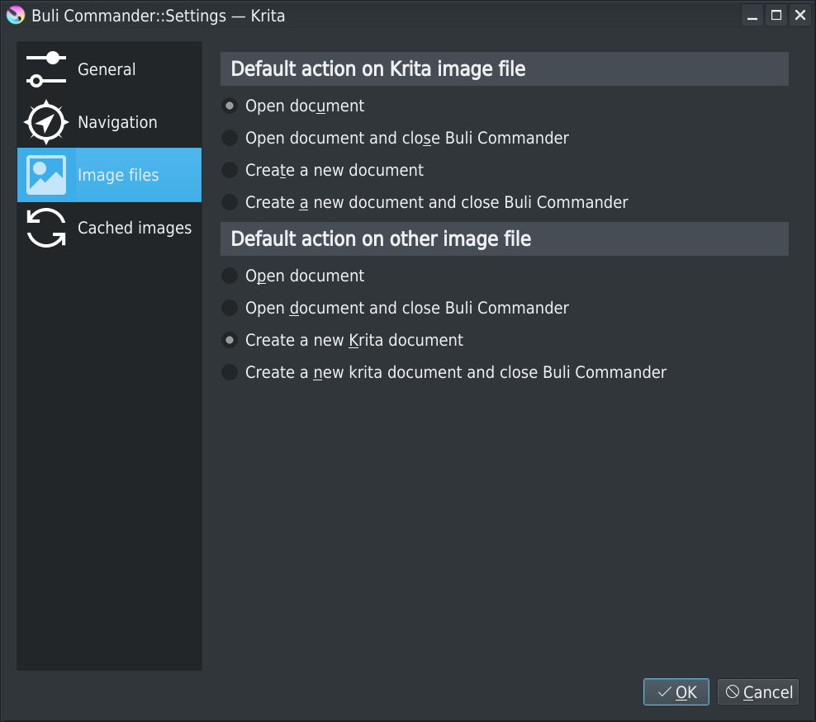Image resolution: width=816 pixels, height=722 pixels.
Task: Open the Cached images settings page
Action: 135,228
